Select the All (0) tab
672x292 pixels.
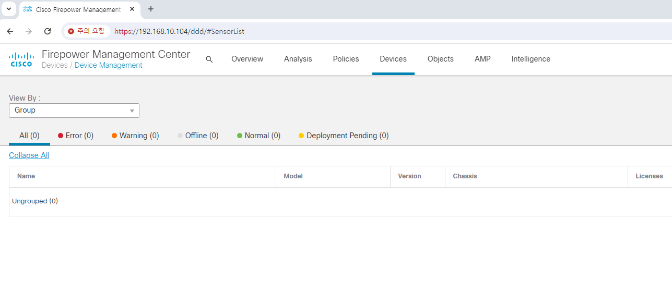click(29, 136)
